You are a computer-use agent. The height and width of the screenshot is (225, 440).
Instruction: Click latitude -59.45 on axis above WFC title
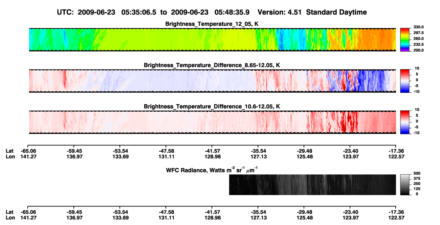(74, 151)
